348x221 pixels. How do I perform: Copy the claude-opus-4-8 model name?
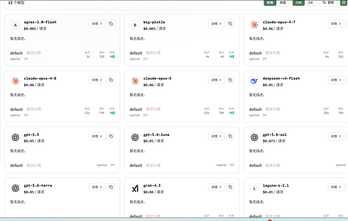click(x=111, y=80)
